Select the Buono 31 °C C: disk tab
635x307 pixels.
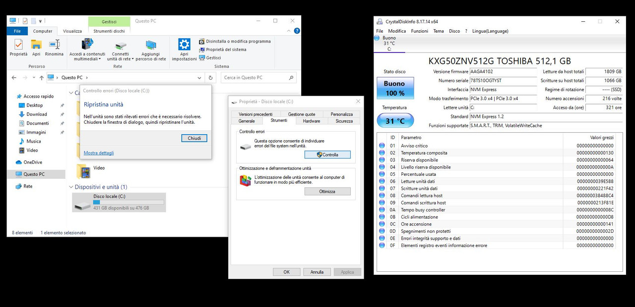[x=389, y=44]
